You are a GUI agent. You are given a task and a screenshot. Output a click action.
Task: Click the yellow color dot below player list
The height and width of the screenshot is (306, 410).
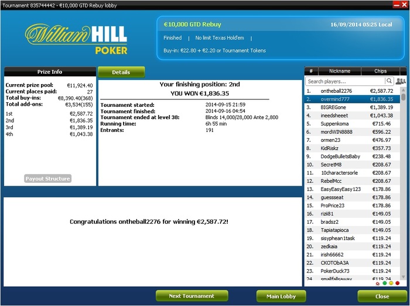point(391,283)
